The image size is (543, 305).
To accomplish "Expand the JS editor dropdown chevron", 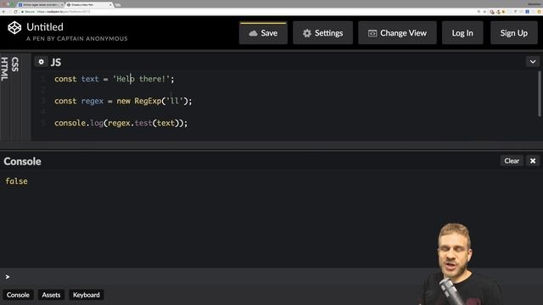I will click(533, 62).
